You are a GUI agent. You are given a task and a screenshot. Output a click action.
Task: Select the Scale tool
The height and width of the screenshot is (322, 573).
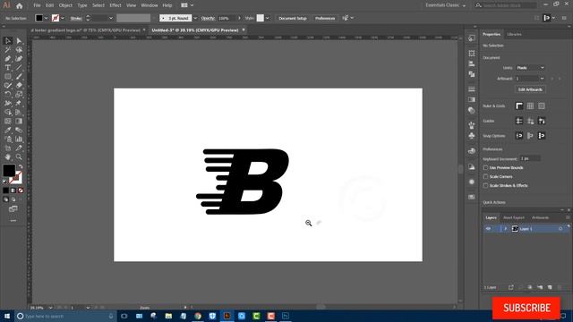[x=19, y=94]
